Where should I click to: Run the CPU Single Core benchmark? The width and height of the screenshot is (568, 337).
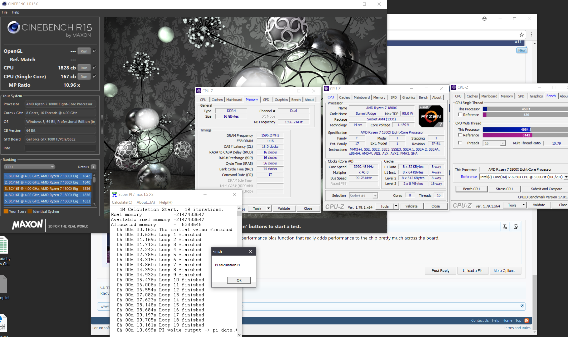coord(84,77)
